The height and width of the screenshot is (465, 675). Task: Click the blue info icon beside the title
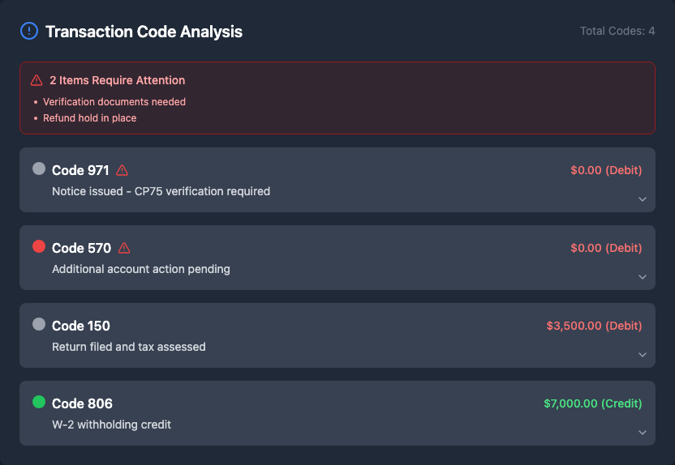click(x=28, y=32)
